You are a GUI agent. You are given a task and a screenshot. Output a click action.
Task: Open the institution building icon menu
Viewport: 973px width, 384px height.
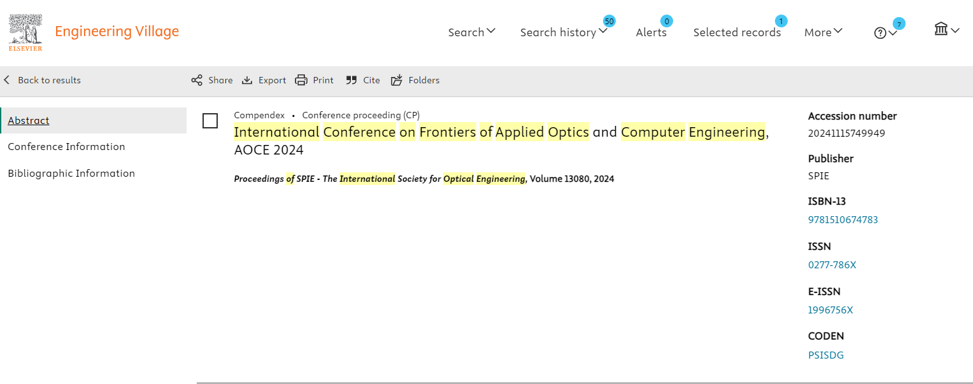(946, 29)
